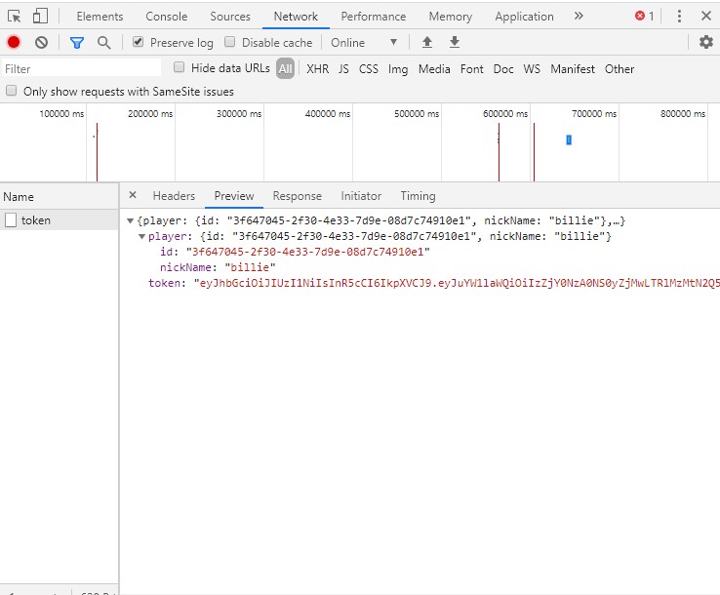The height and width of the screenshot is (595, 720).
Task: Open the DevTools three-dot menu
Action: tap(679, 16)
